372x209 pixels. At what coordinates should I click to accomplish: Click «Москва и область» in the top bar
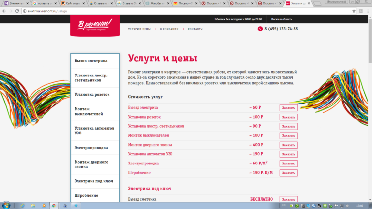point(281,19)
